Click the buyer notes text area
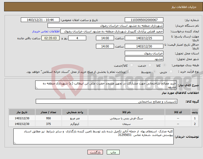This screenshot has height=159, width=203. click(x=93, y=136)
